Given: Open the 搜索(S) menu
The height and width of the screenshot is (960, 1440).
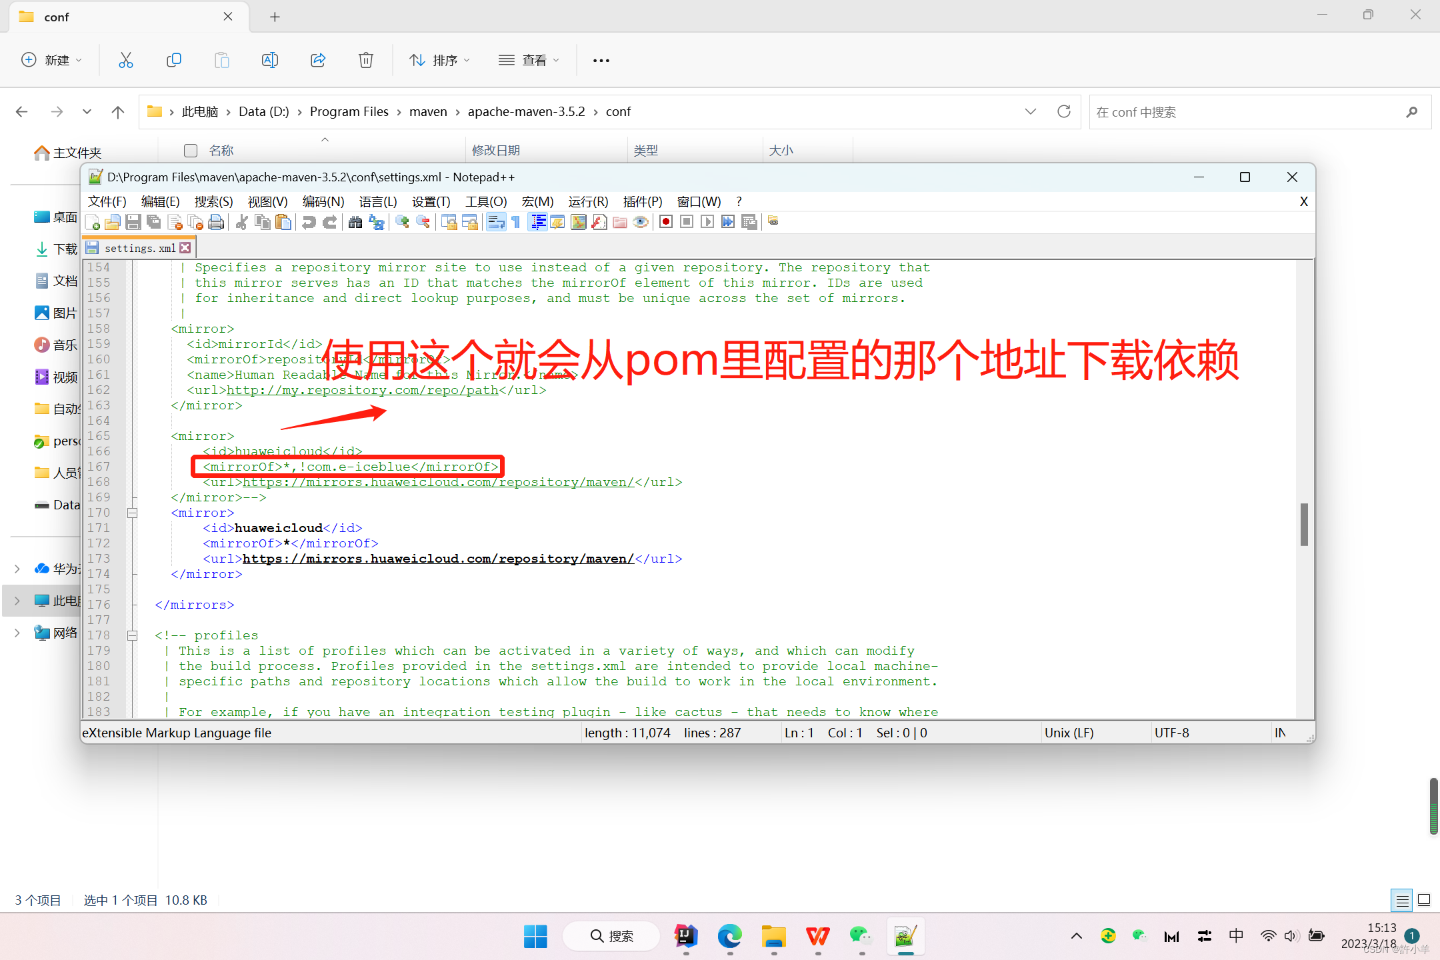Looking at the screenshot, I should (213, 201).
